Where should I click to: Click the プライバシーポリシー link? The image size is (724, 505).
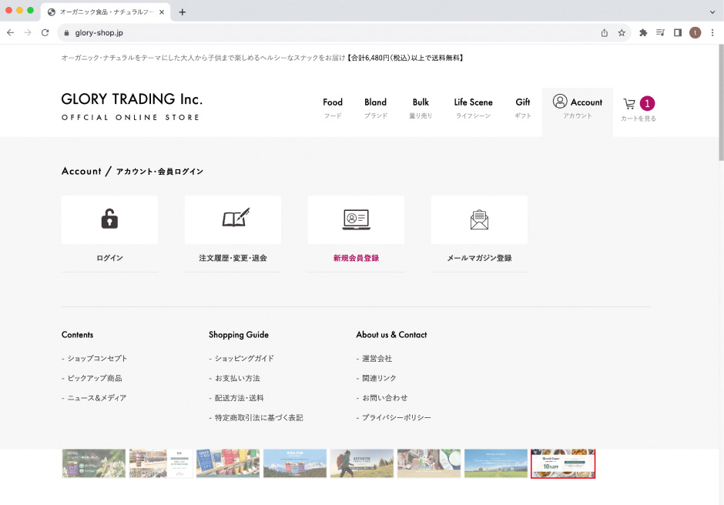(x=396, y=418)
